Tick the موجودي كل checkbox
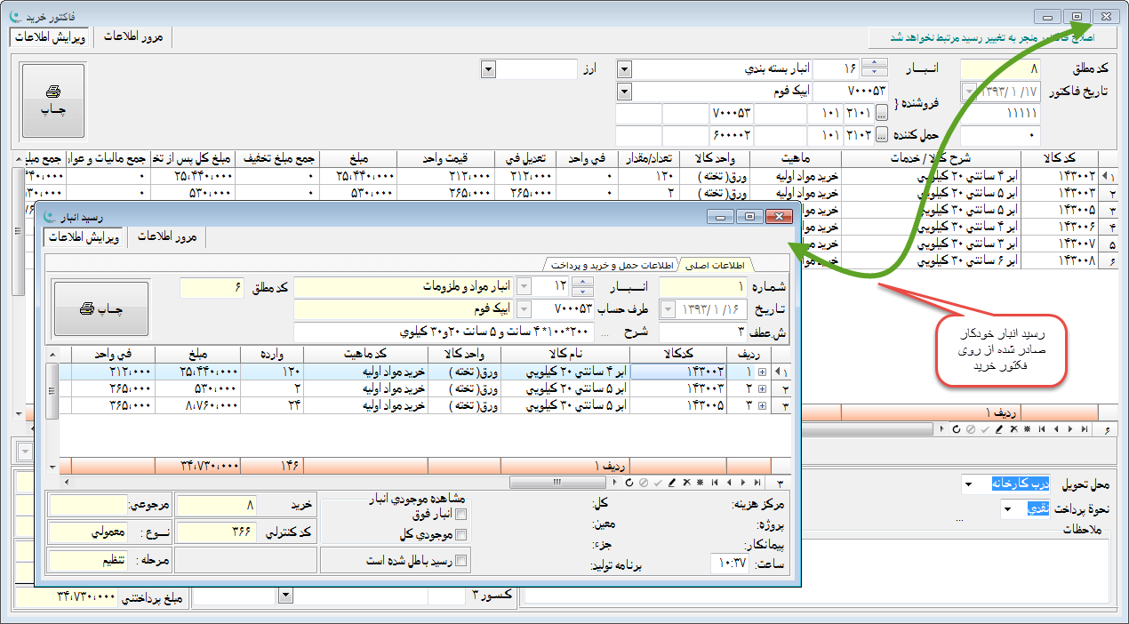The height and width of the screenshot is (624, 1129). point(460,534)
